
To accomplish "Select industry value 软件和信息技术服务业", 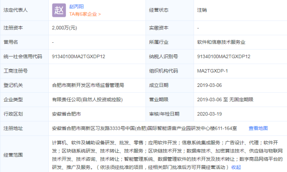I will pos(221,42).
